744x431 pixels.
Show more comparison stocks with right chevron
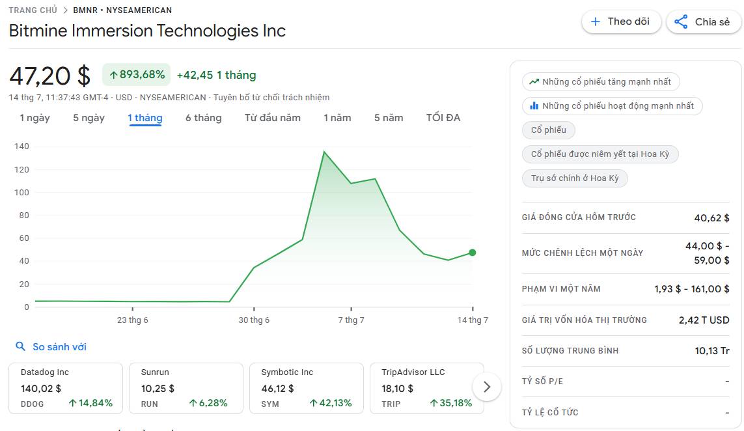click(x=487, y=387)
